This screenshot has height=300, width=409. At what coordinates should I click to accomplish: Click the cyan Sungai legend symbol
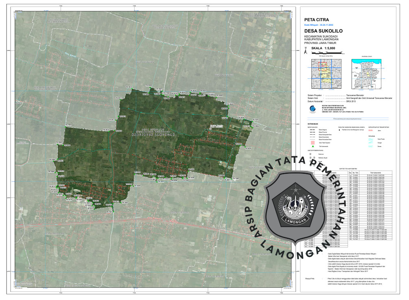[x=371, y=143]
